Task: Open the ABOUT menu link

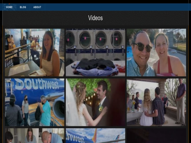Action: click(x=37, y=7)
